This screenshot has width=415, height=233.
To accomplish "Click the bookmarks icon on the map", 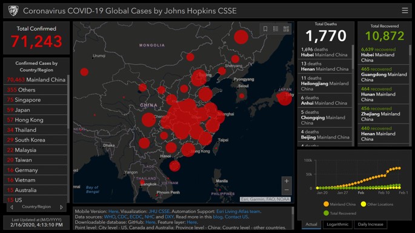I will [265, 29].
